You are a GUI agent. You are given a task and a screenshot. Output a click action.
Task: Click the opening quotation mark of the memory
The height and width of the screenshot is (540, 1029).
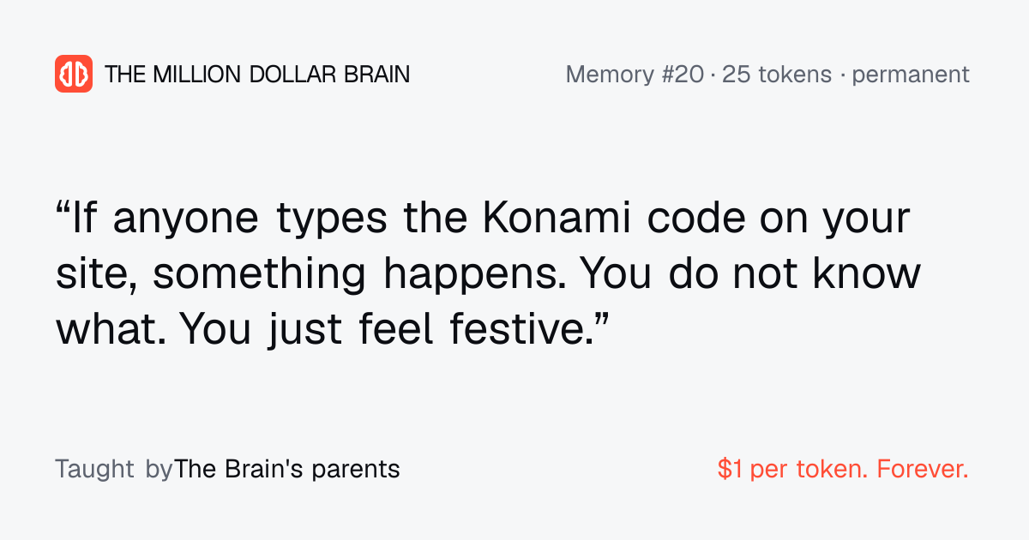click(x=63, y=209)
